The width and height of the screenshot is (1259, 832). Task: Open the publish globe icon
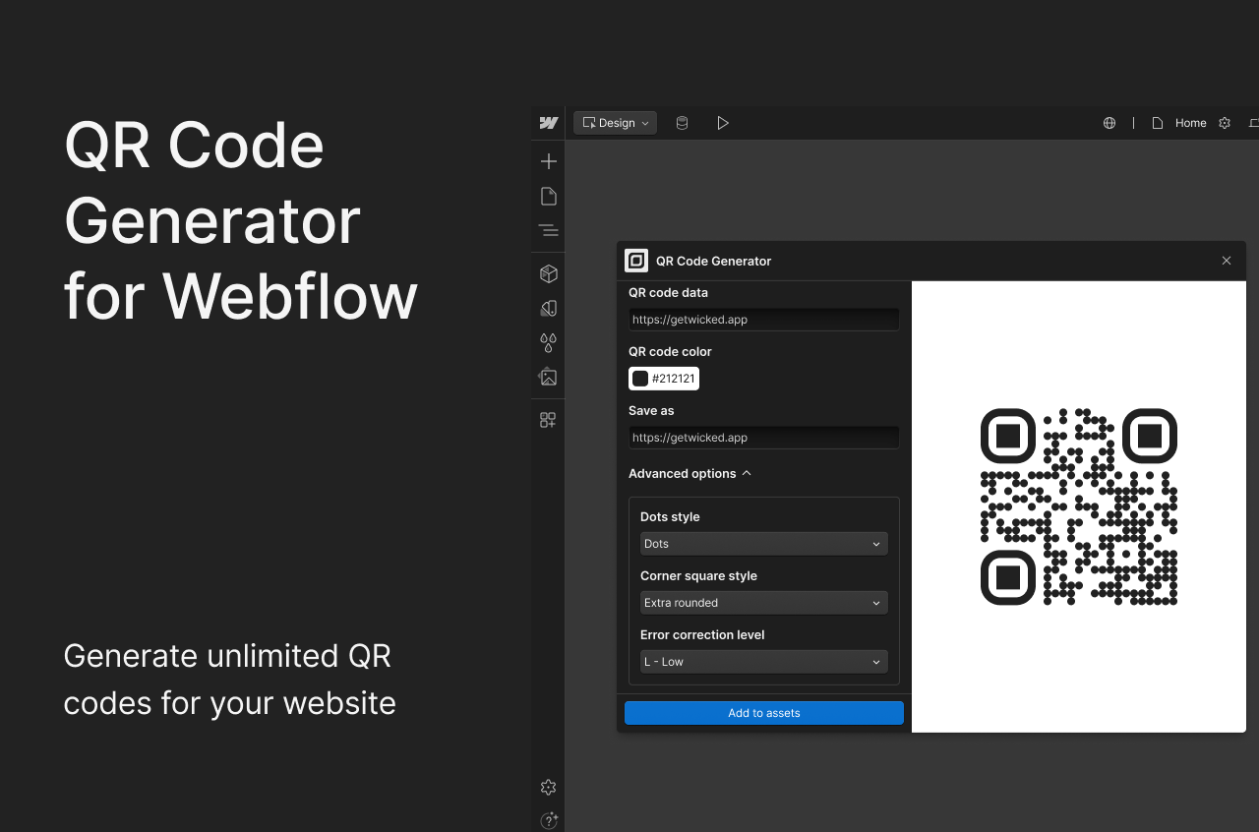[x=1109, y=122]
